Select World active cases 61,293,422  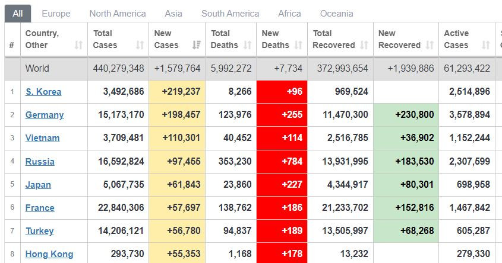(467, 68)
